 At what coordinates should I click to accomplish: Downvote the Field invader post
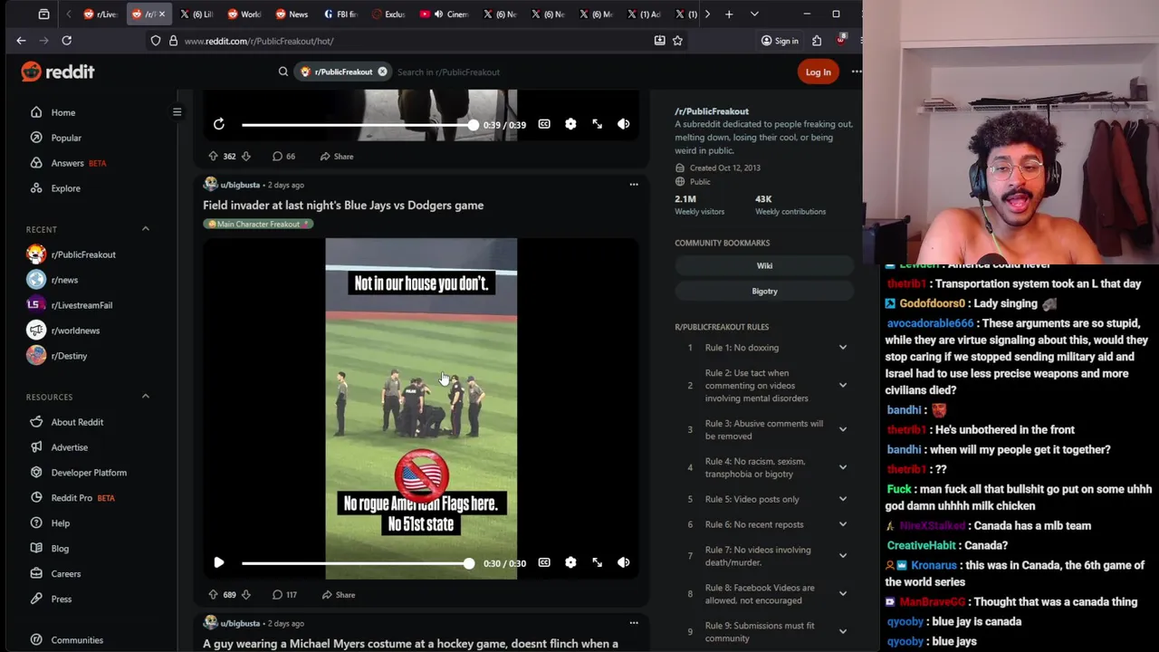245,595
